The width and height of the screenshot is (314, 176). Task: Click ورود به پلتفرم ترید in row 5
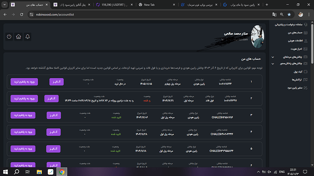[x=23, y=149]
